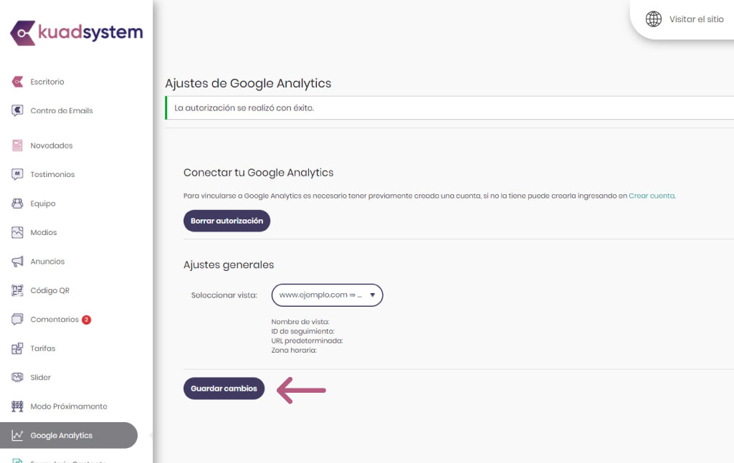
Task: Click the Borrar autorización button
Action: 227,221
